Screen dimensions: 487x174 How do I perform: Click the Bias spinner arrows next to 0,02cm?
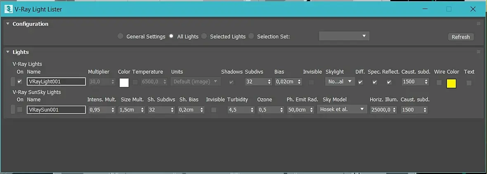pos(299,82)
